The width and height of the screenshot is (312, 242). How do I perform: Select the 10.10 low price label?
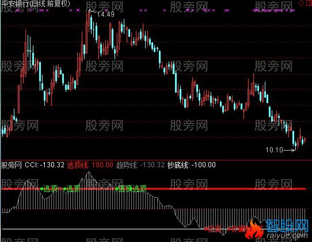[274, 150]
